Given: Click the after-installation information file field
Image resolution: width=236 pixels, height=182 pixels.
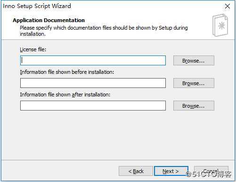Looking at the screenshot, I should click(x=93, y=106).
